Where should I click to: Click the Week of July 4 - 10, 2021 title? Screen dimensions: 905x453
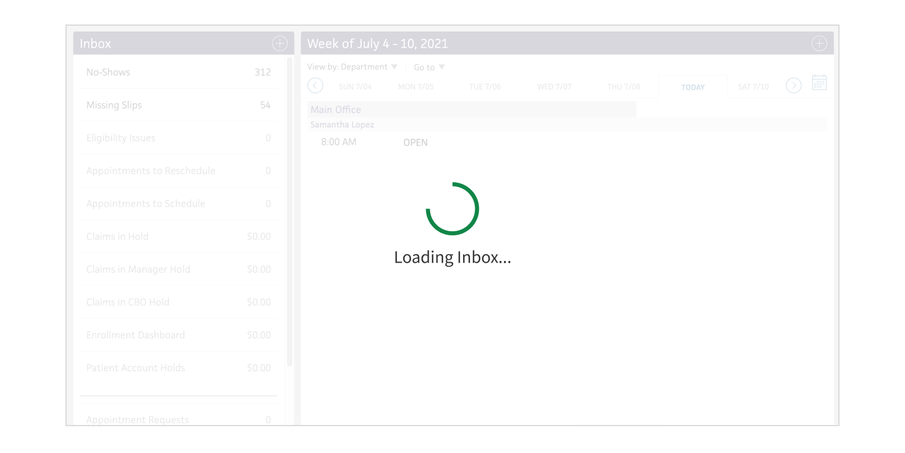378,44
